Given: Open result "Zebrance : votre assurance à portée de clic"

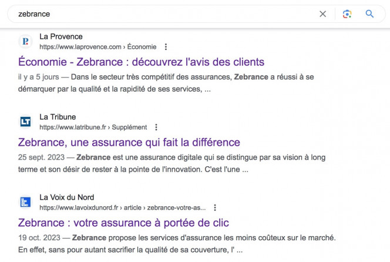Looking at the screenshot, I should (x=123, y=223).
